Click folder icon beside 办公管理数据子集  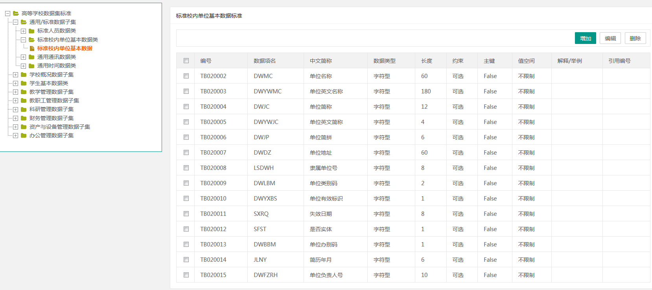click(x=24, y=135)
